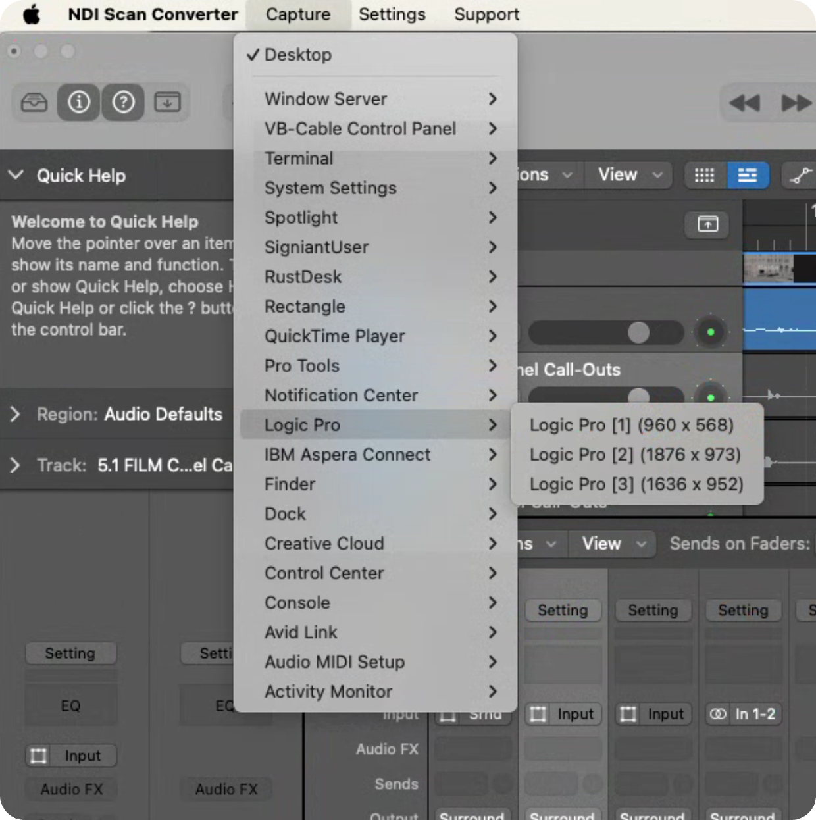Click the blue audio region waveform
The height and width of the screenshot is (820, 816).
(x=779, y=319)
